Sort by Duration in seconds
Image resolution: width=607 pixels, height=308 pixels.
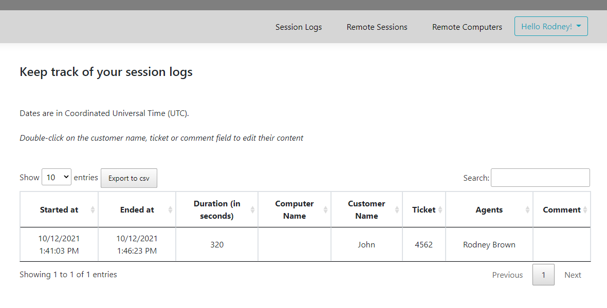(216, 209)
